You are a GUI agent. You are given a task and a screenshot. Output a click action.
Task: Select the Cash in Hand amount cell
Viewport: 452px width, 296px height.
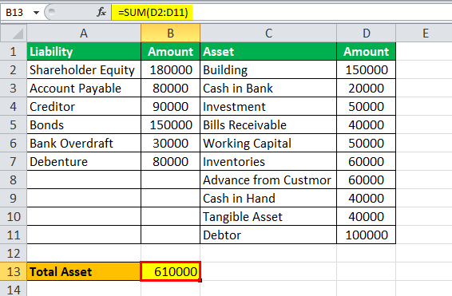(366, 198)
